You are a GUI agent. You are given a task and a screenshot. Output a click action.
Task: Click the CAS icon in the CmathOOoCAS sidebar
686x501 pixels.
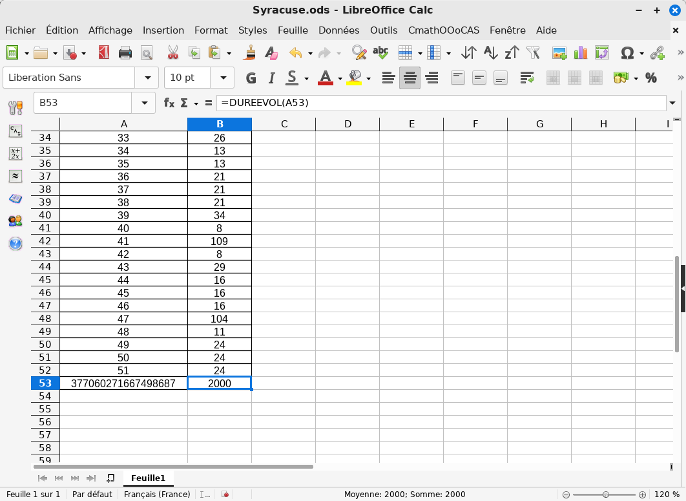(15, 131)
